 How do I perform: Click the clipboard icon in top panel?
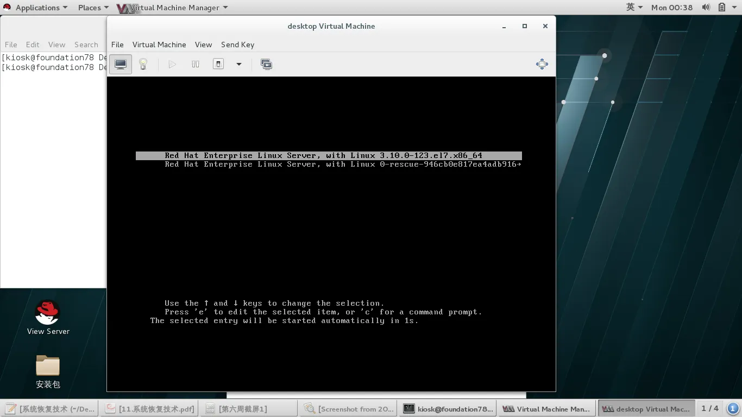click(x=722, y=8)
